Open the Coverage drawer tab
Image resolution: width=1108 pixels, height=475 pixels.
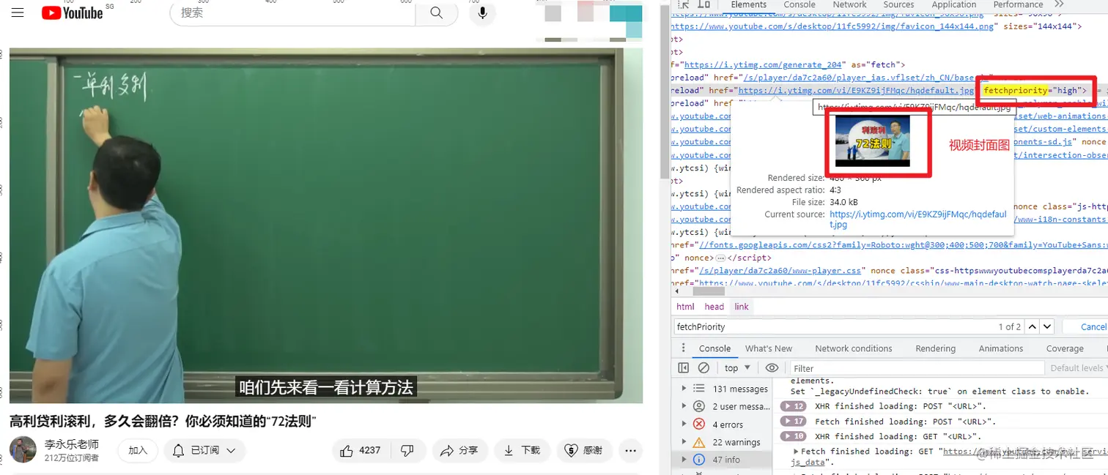tap(1065, 348)
